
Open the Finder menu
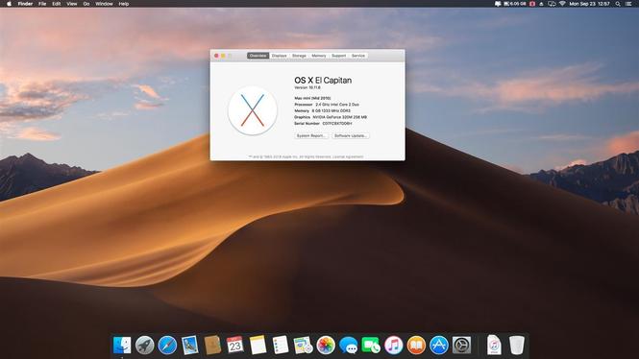pyautogui.click(x=25, y=4)
